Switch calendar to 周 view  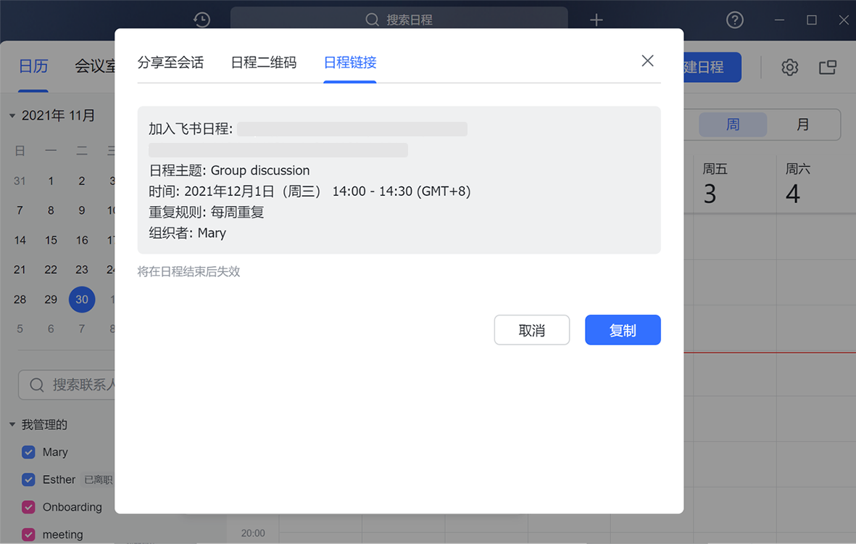733,125
